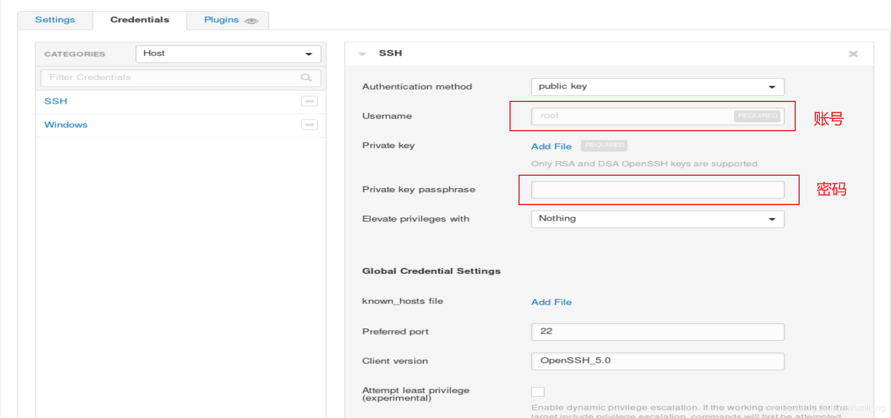Image resolution: width=891 pixels, height=418 pixels.
Task: Click the Username input field
Action: pos(658,116)
